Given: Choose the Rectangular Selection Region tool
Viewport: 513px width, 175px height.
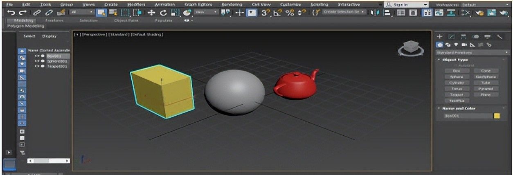Looking at the screenshot, I should (126, 13).
